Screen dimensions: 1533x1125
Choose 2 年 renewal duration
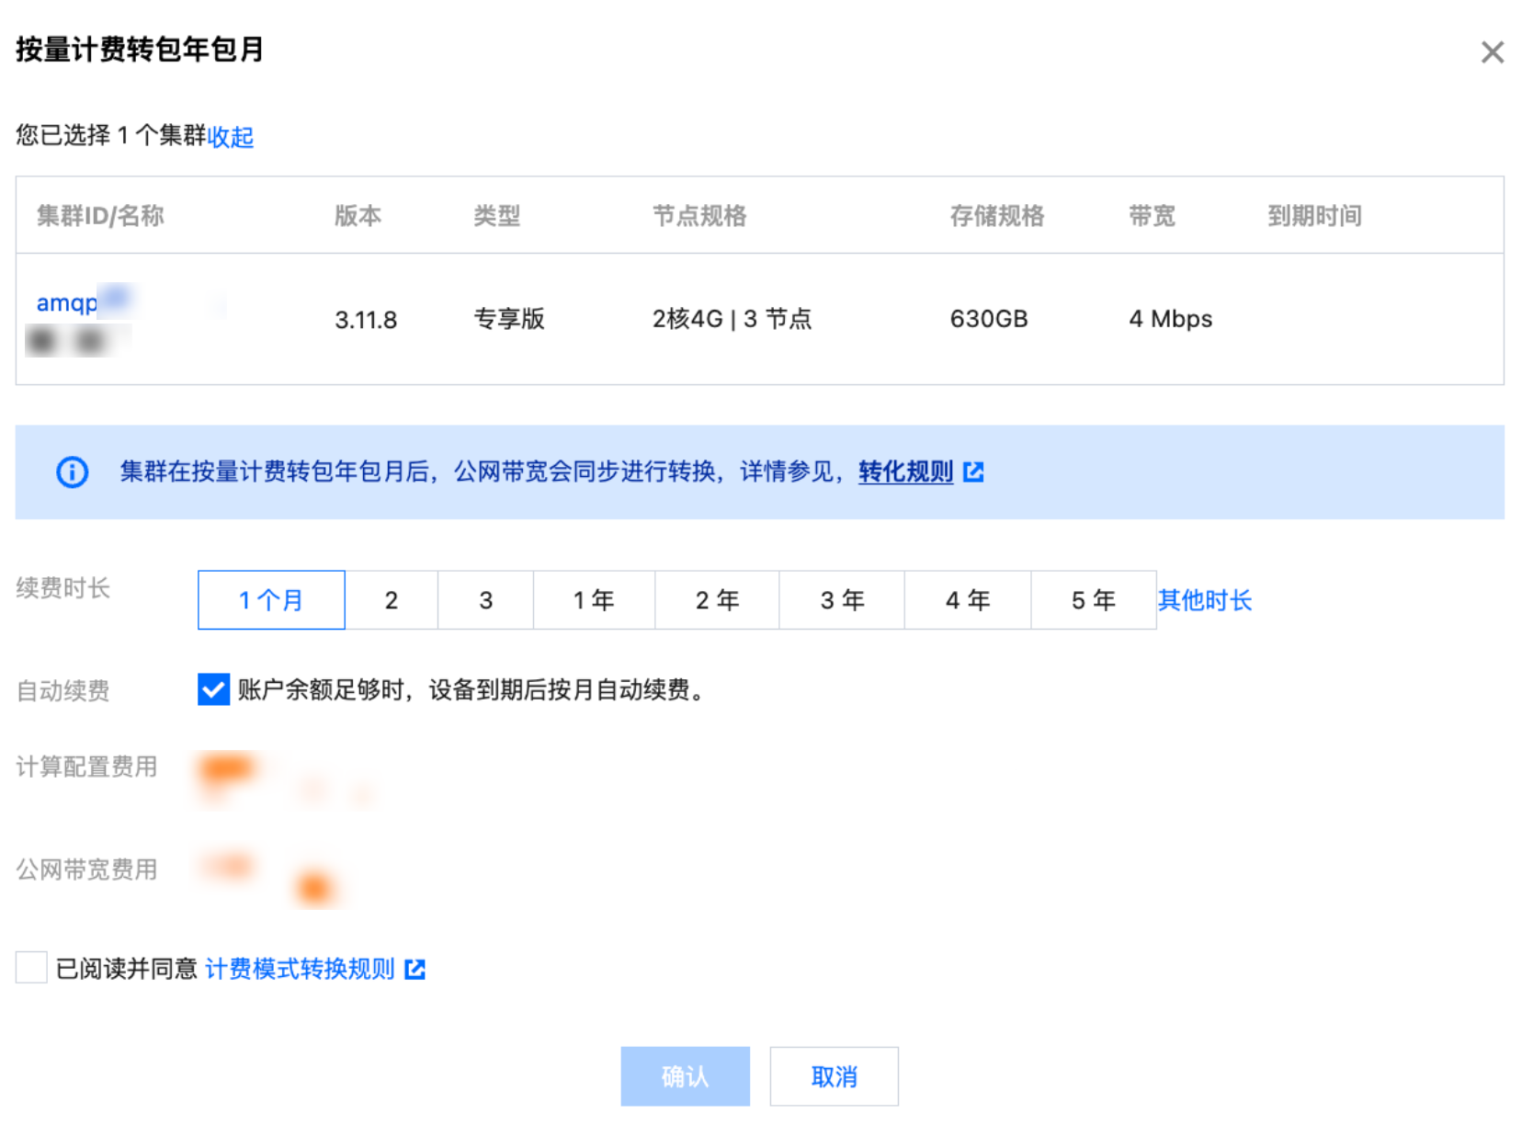[x=718, y=600]
